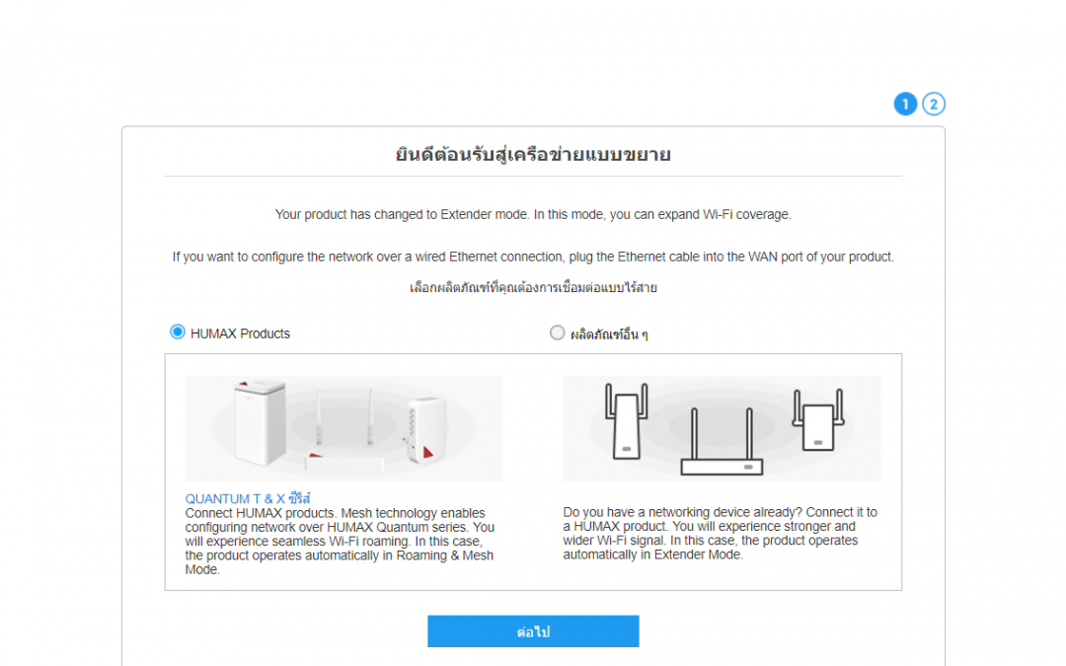Go to step 2 circle indicator
This screenshot has width=1066, height=666.
click(x=934, y=104)
